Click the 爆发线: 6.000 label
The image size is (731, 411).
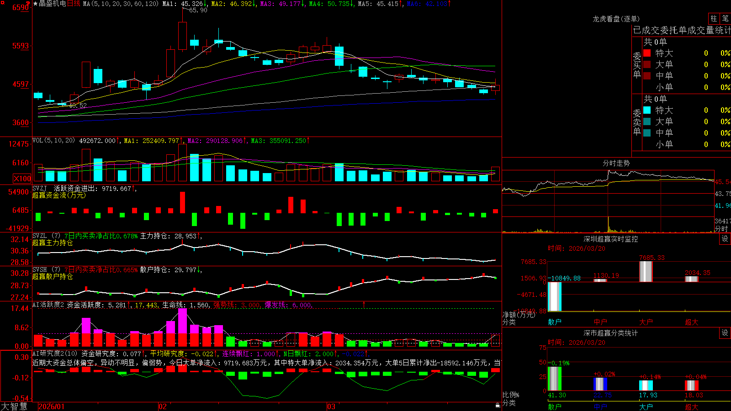point(288,305)
